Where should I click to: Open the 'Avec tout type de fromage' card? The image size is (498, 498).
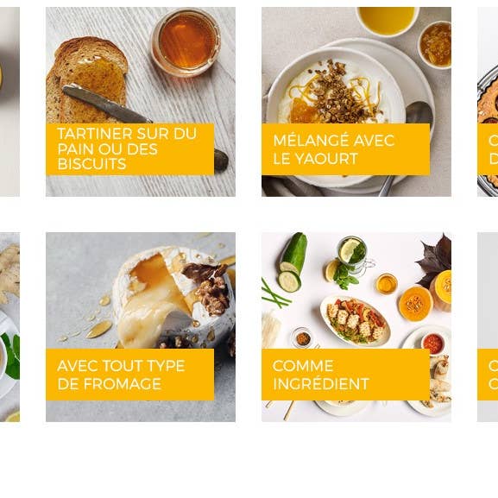pos(141,327)
